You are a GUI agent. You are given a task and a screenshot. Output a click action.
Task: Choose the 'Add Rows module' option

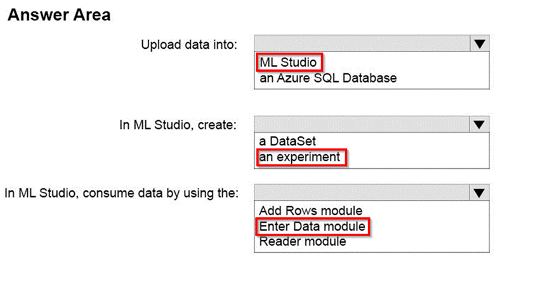click(310, 210)
